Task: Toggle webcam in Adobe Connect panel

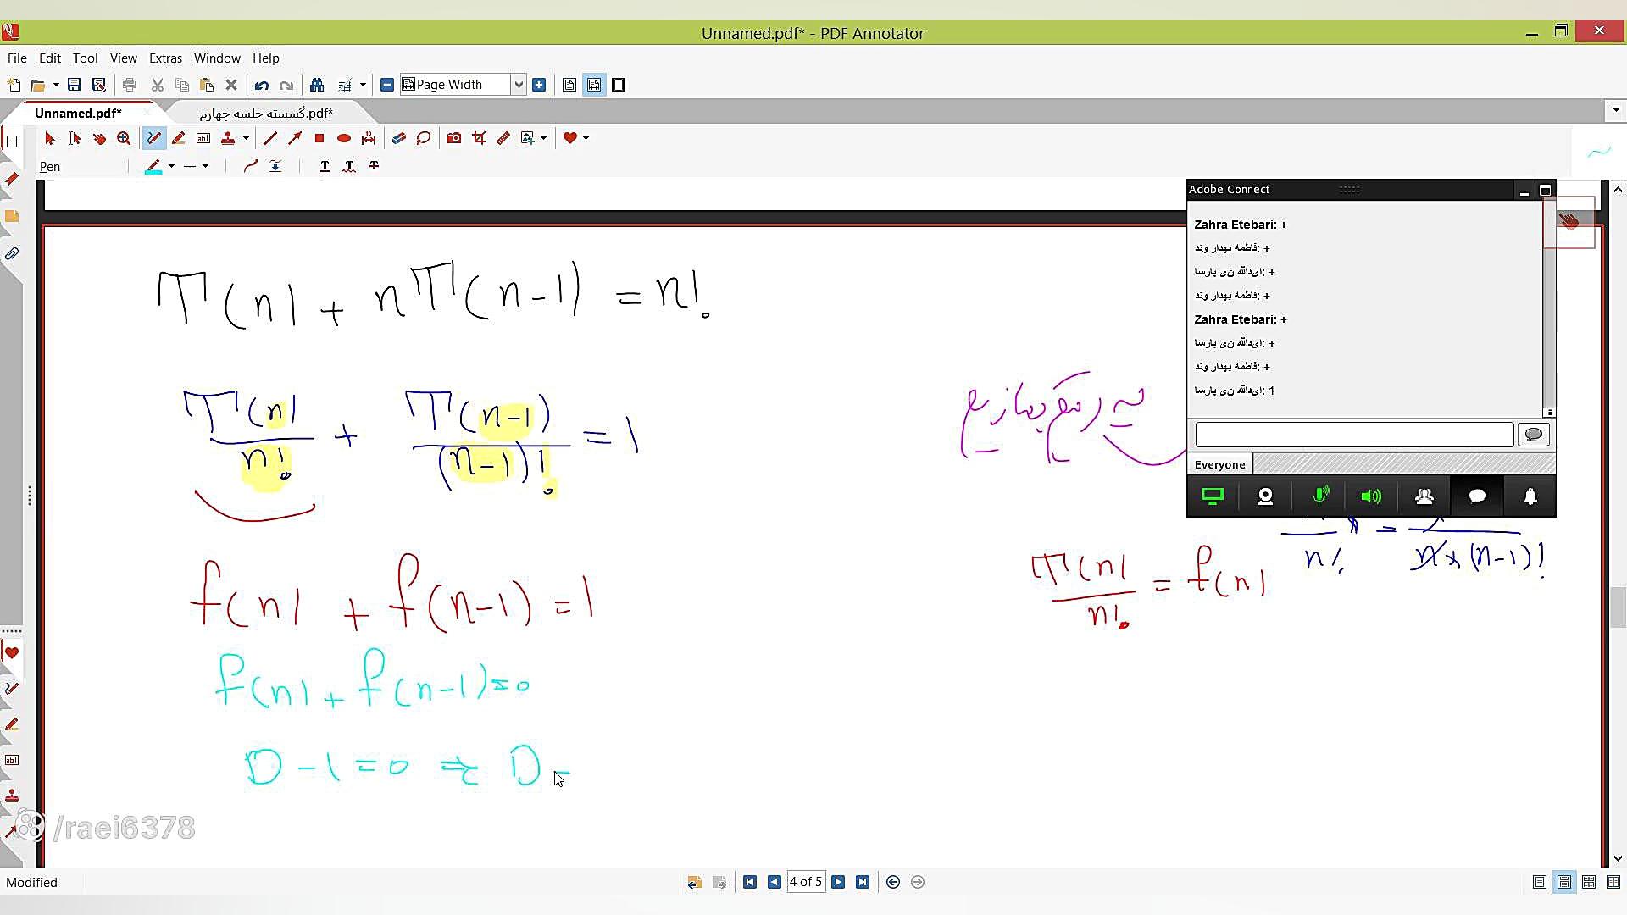Action: (x=1265, y=496)
